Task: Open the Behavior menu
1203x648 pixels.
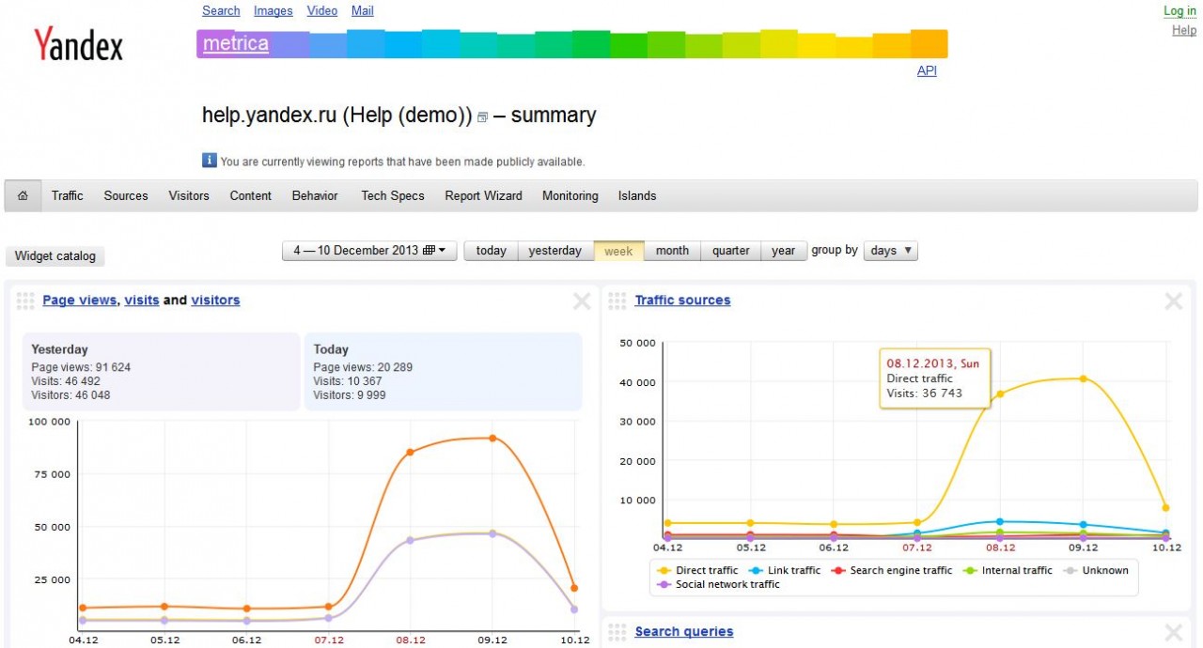Action: tap(315, 196)
